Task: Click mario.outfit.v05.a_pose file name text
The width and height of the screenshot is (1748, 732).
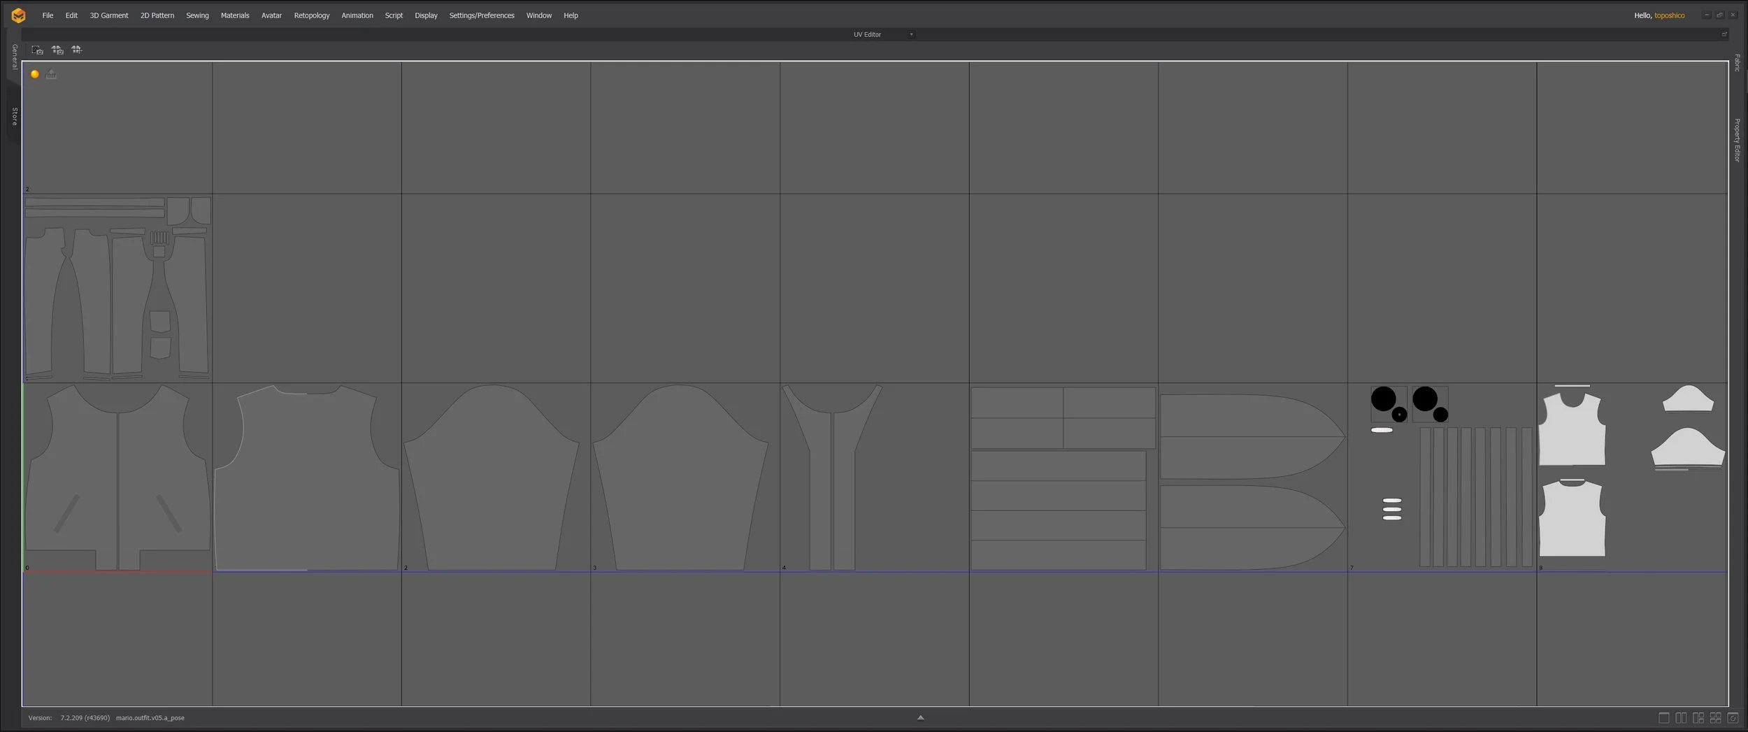Action: pyautogui.click(x=150, y=718)
